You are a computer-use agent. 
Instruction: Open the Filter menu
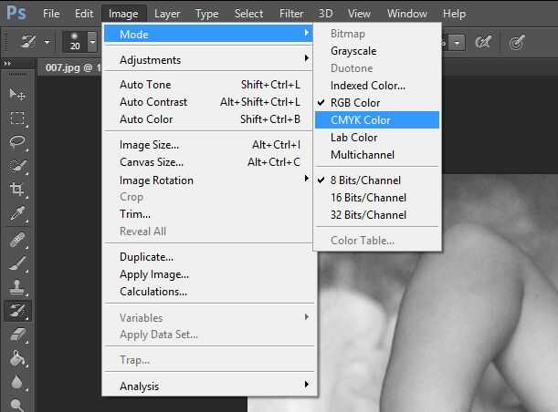click(x=291, y=14)
